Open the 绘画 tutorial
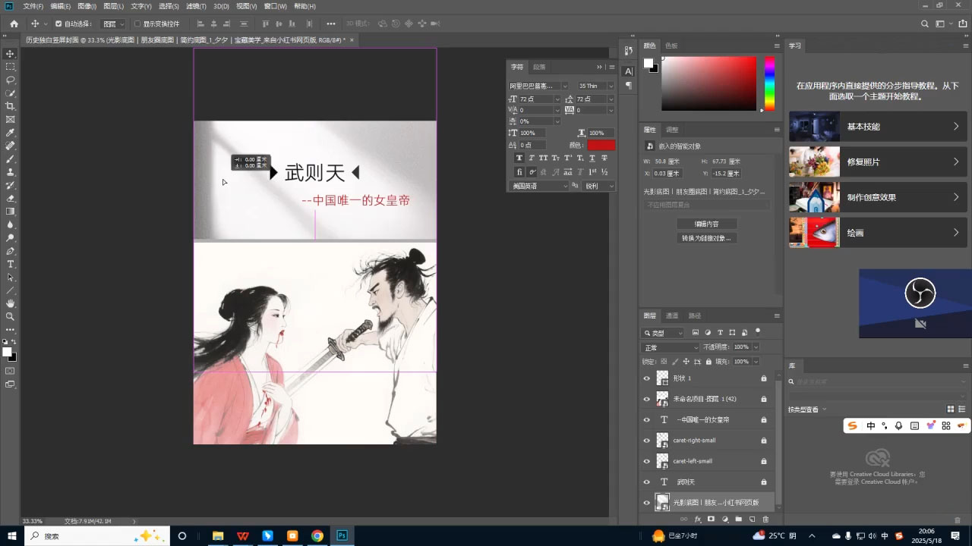This screenshot has height=546, width=972. click(877, 233)
